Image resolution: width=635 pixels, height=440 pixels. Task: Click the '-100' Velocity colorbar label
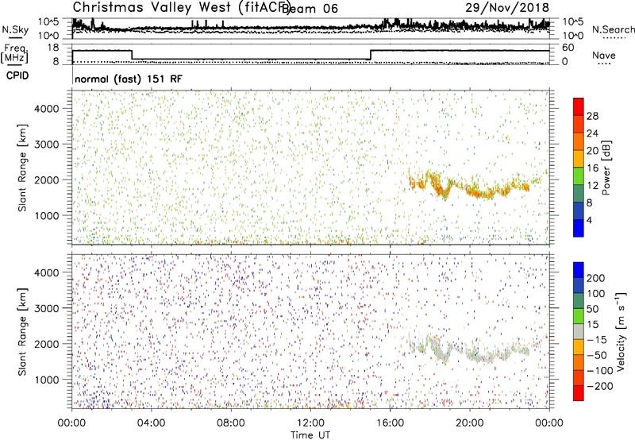(600, 371)
